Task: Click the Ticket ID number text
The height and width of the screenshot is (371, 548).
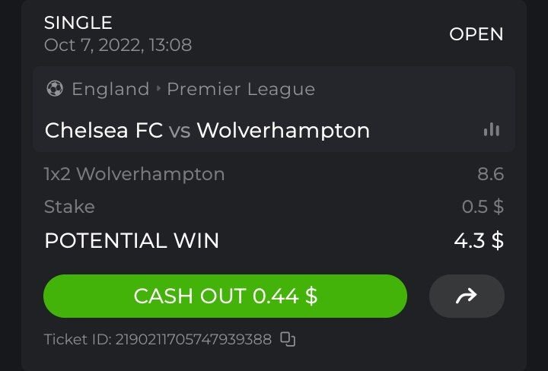Action: click(x=158, y=339)
